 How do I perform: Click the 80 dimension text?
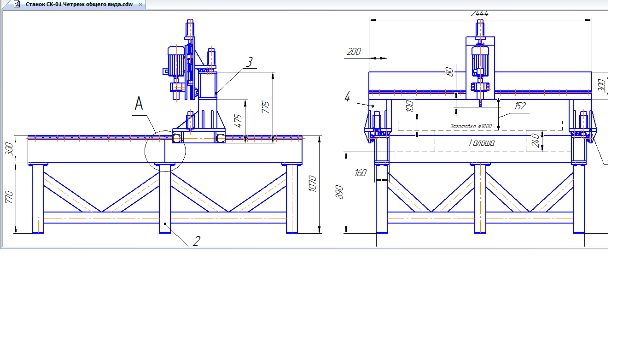[450, 71]
